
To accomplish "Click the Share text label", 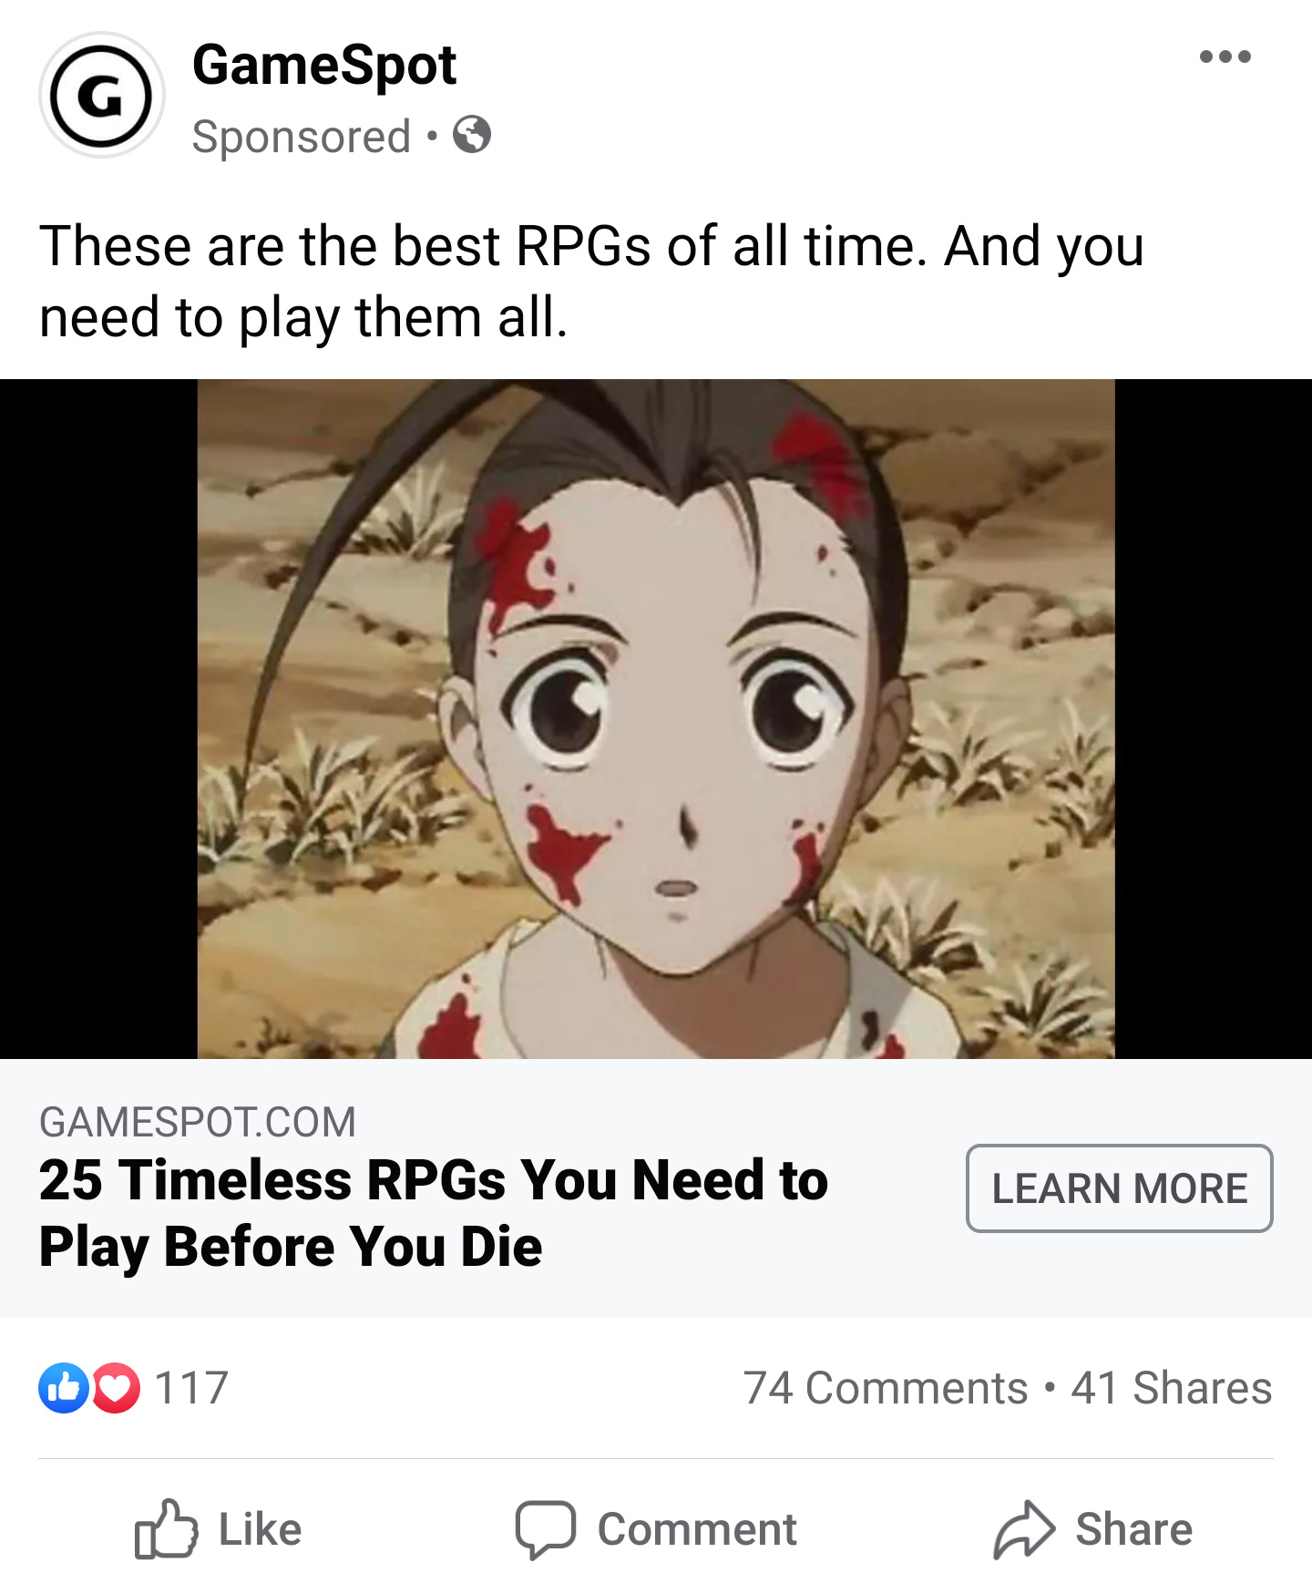I will tap(1134, 1529).
